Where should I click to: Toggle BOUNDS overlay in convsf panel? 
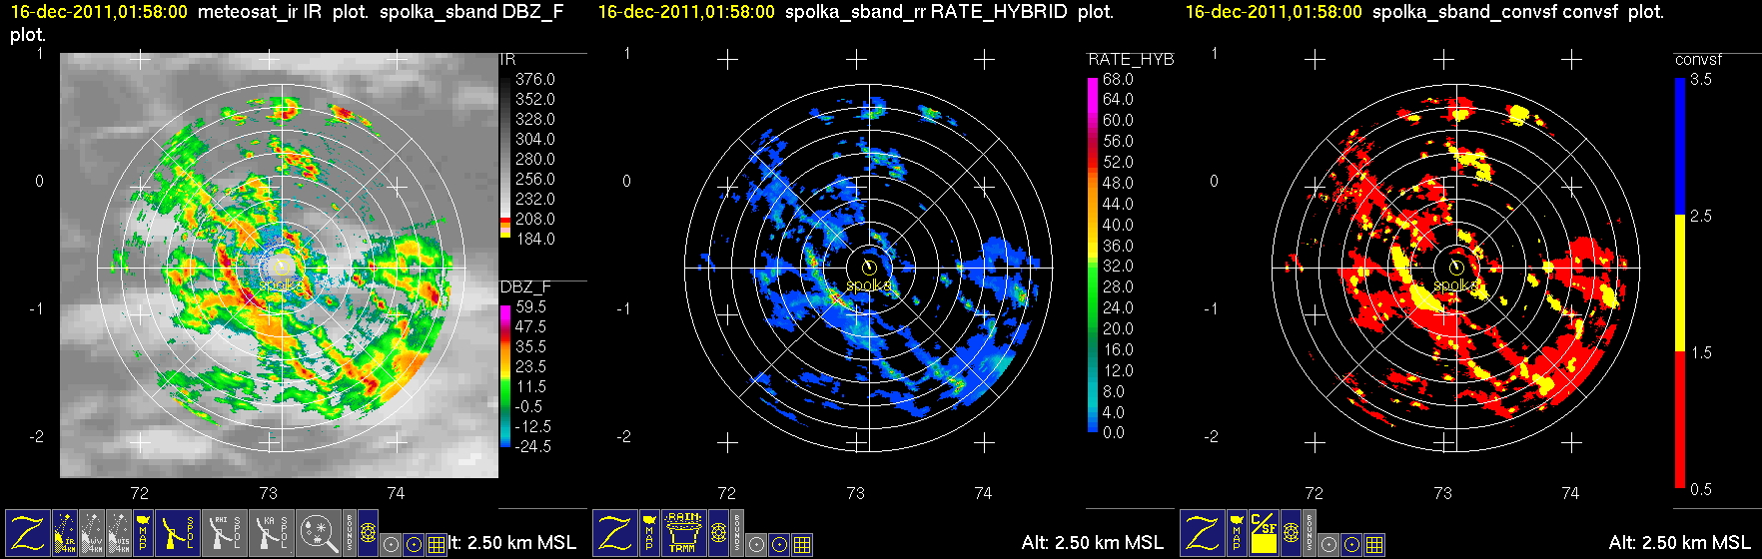(1310, 533)
